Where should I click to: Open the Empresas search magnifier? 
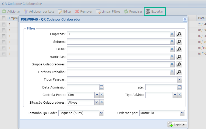pyautogui.click(x=179, y=34)
